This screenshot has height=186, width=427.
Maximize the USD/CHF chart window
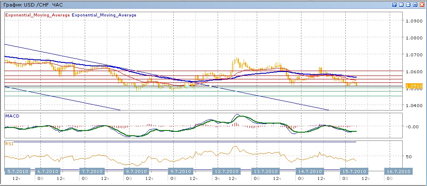[x=415, y=5]
